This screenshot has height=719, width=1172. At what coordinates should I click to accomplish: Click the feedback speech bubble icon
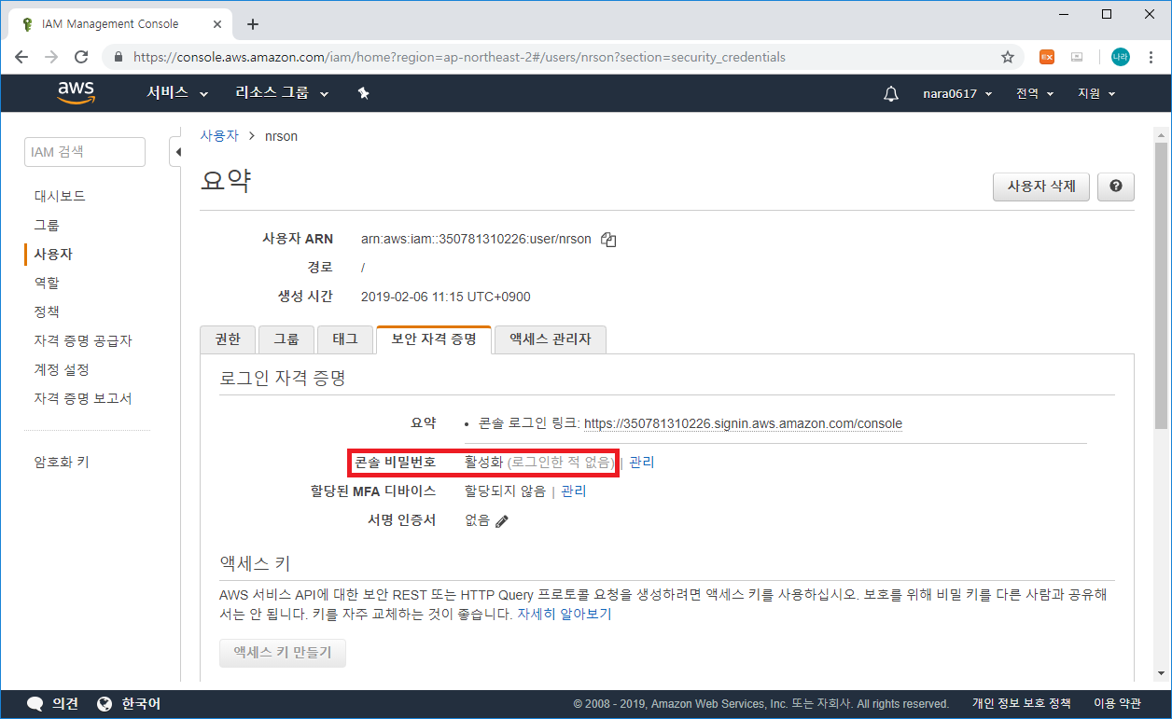click(x=35, y=704)
